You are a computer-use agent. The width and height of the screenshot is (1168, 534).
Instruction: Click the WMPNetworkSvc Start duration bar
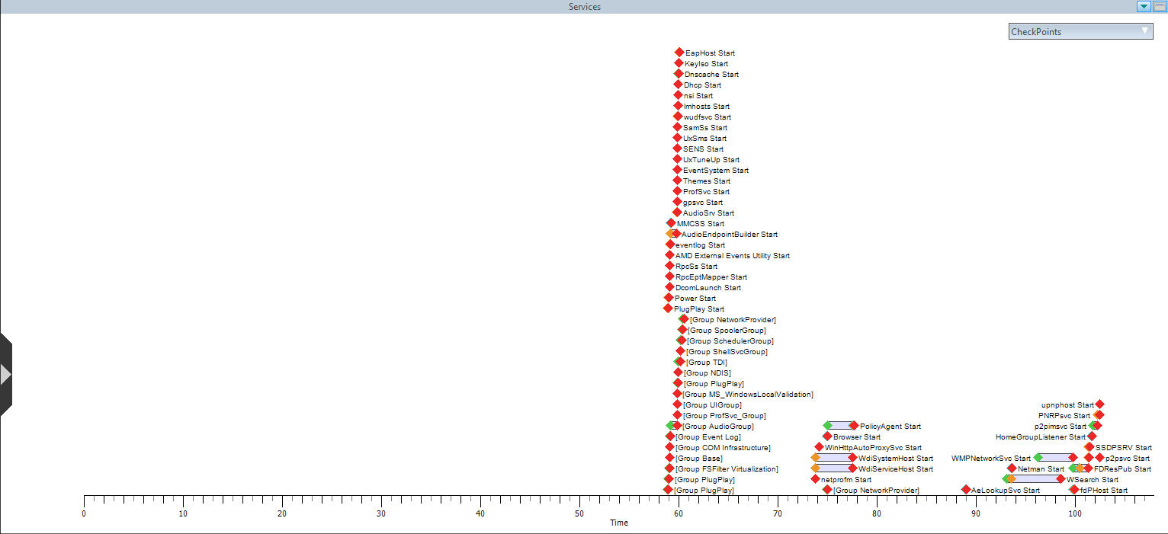pos(1055,458)
